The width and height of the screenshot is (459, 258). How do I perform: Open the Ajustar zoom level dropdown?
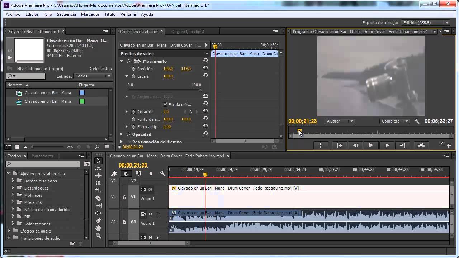(340, 121)
